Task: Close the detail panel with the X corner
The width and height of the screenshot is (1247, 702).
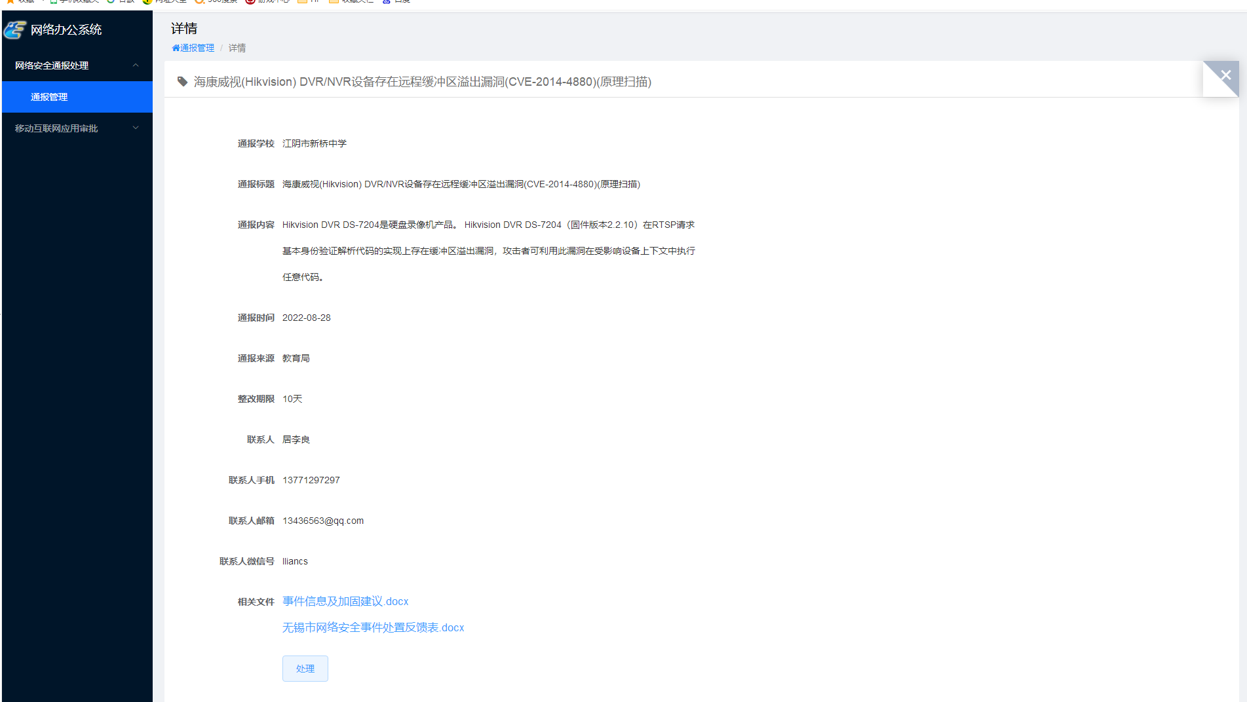Action: point(1225,75)
